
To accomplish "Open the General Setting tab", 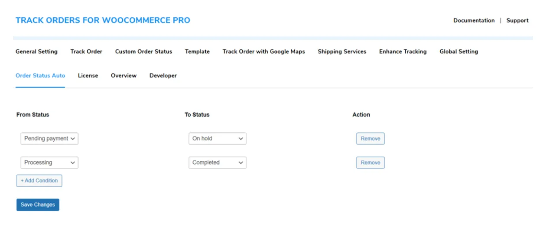I will 36,51.
